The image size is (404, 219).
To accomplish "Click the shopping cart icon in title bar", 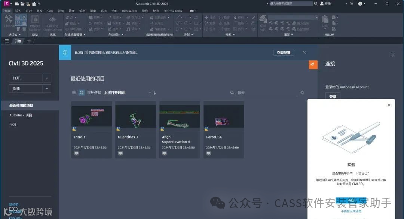I will pyautogui.click(x=352, y=4).
